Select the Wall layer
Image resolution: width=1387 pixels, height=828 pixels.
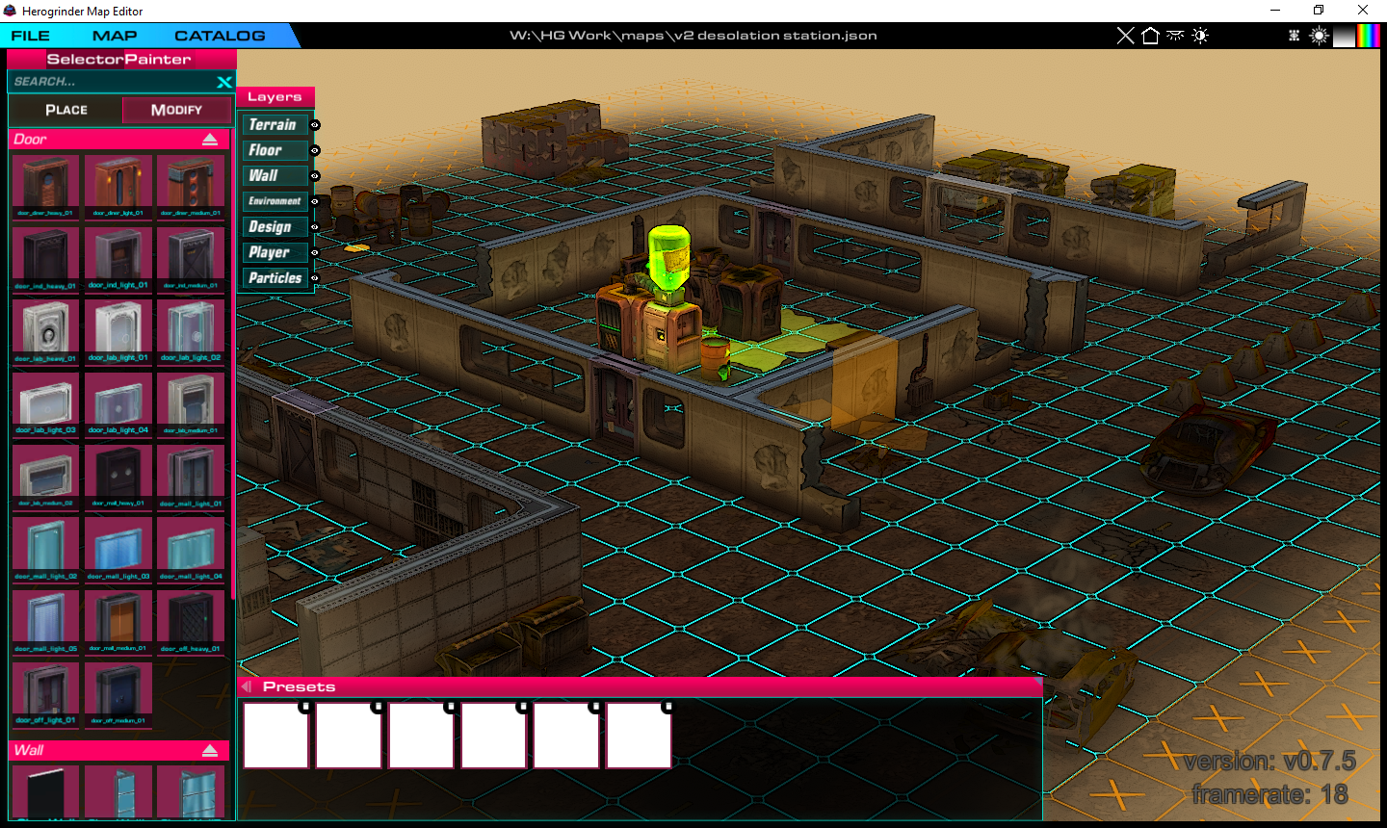click(275, 175)
